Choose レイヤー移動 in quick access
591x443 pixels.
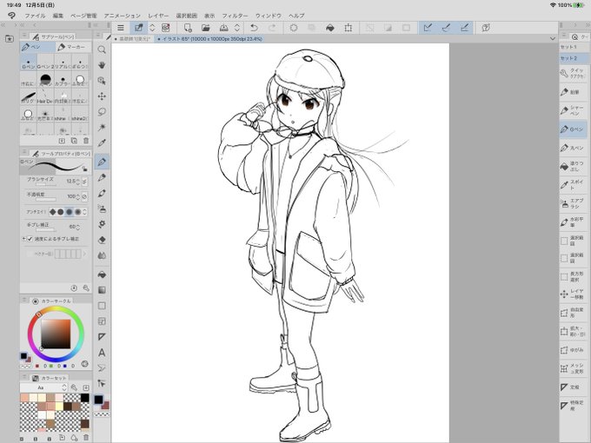[573, 294]
